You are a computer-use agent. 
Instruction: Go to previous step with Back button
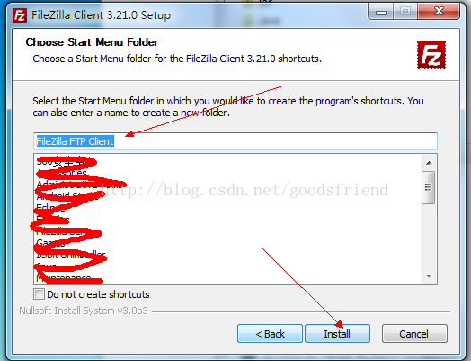tap(270, 334)
